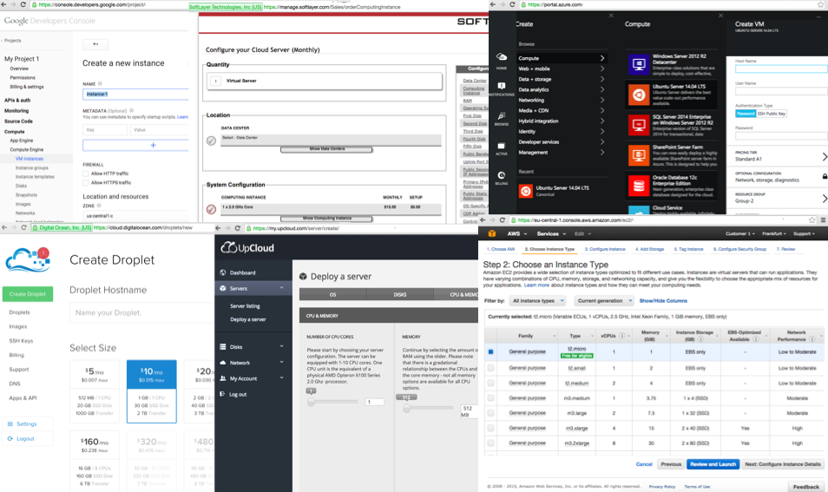The height and width of the screenshot is (492, 828).
Task: Select SharePoint Server Farm tile icon
Action: (x=639, y=155)
